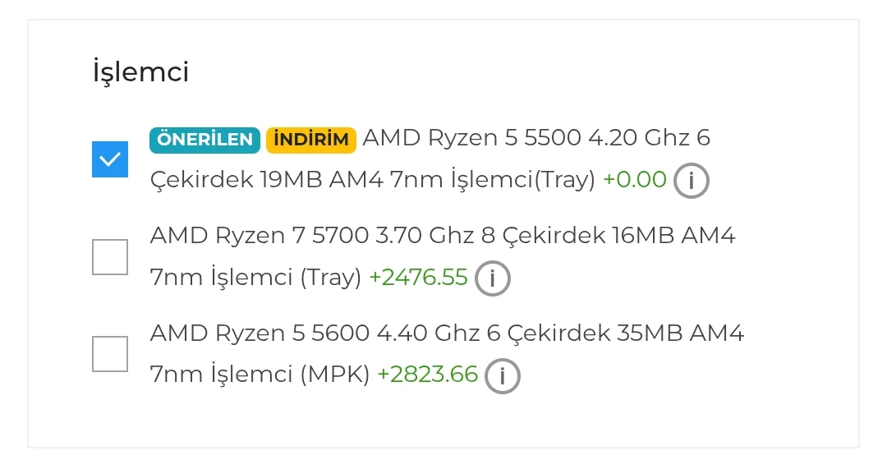Click the "(MPK)" text on Ryzen 5600
Image resolution: width=887 pixels, height=460 pixels.
334,375
